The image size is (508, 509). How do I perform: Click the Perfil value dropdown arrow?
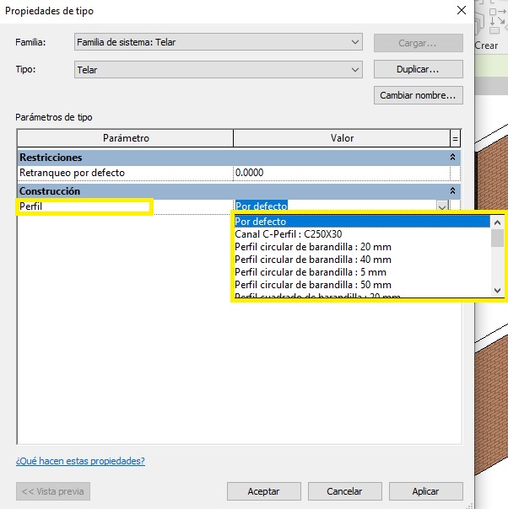[440, 206]
